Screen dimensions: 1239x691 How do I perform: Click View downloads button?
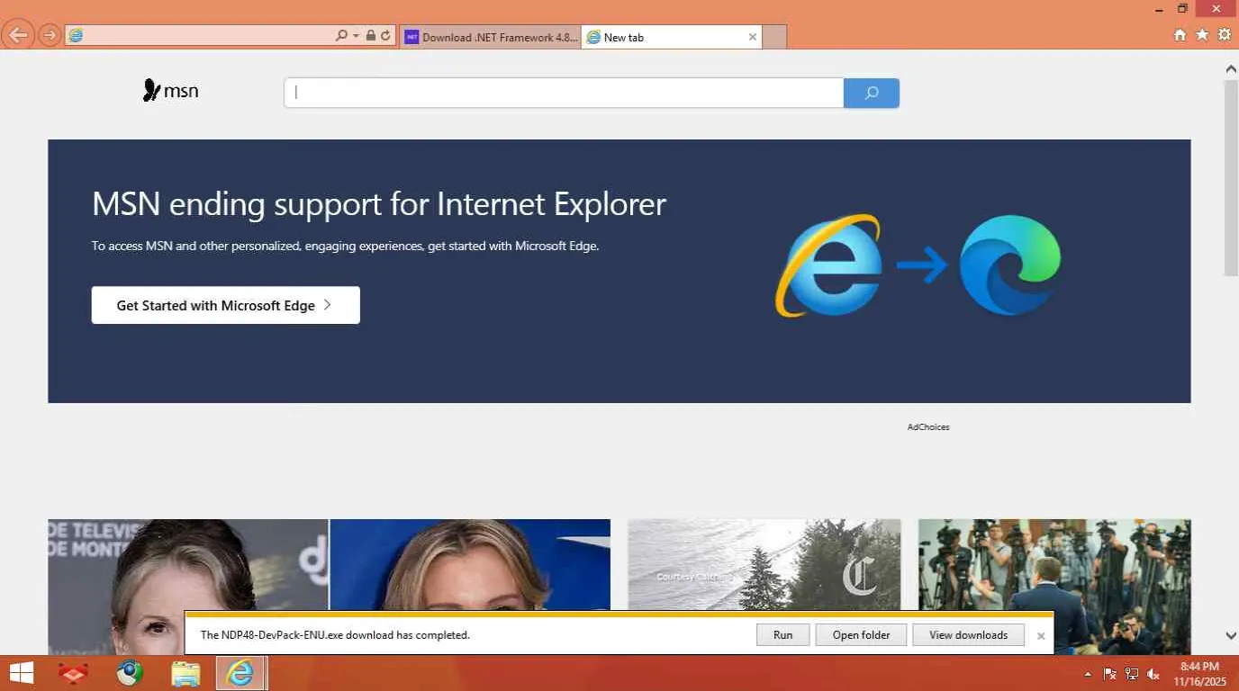(x=969, y=635)
